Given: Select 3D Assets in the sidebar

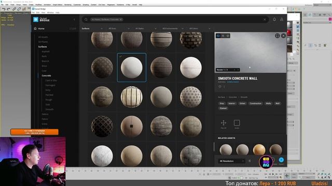Looking at the screenshot, I should 43,37.
